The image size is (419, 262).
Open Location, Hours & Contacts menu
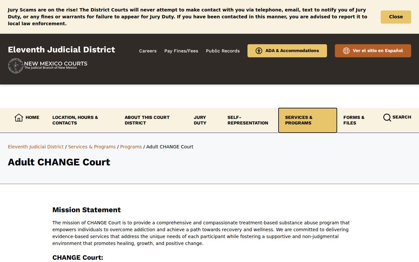(x=75, y=120)
